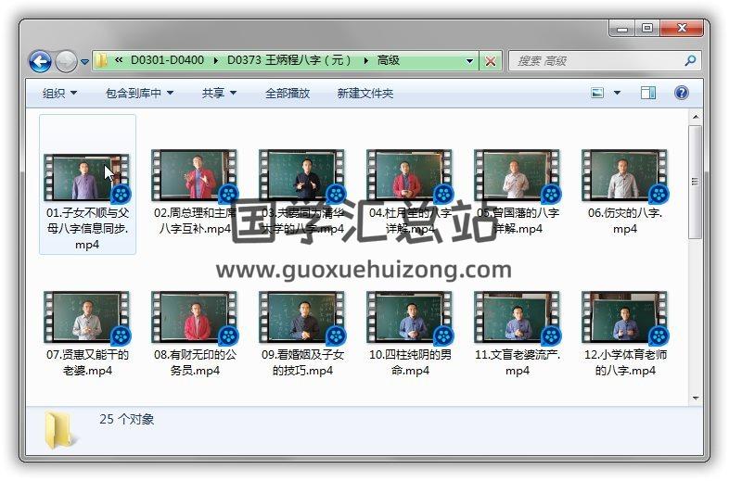Screen dimensions: 729x481
Task: Select video thumbnail 12.小学体育老师的八字
Action: 625,317
